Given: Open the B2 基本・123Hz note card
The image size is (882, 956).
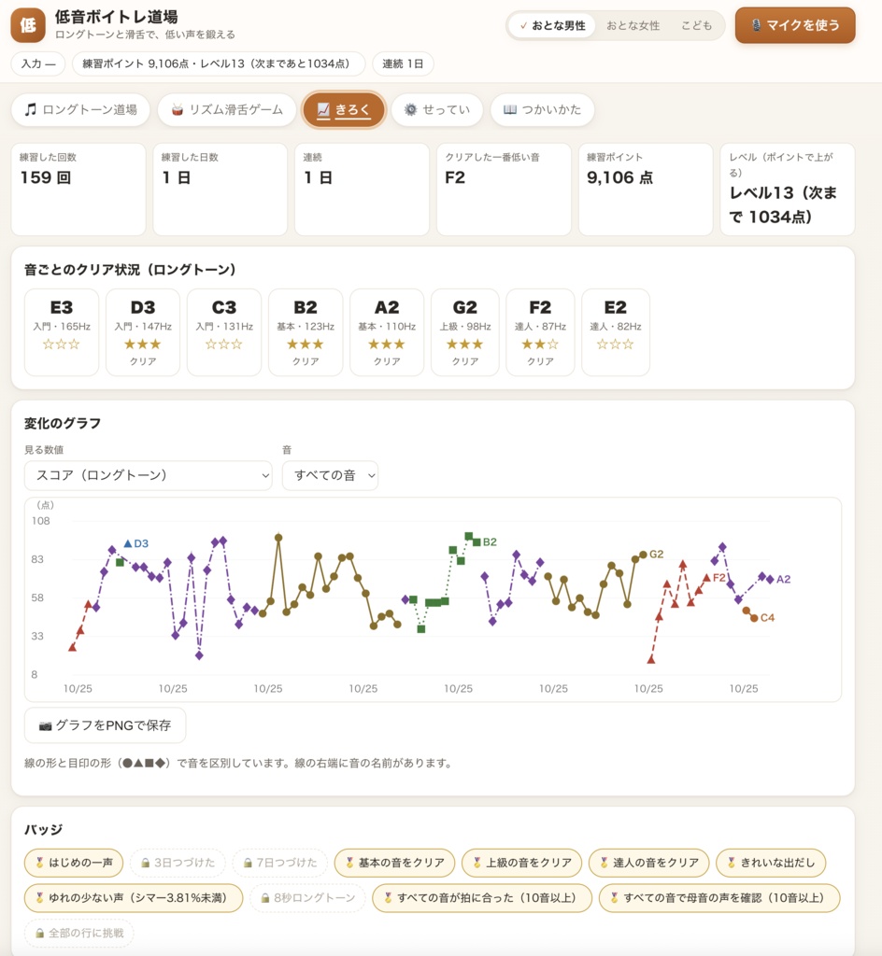Looking at the screenshot, I should (x=306, y=332).
